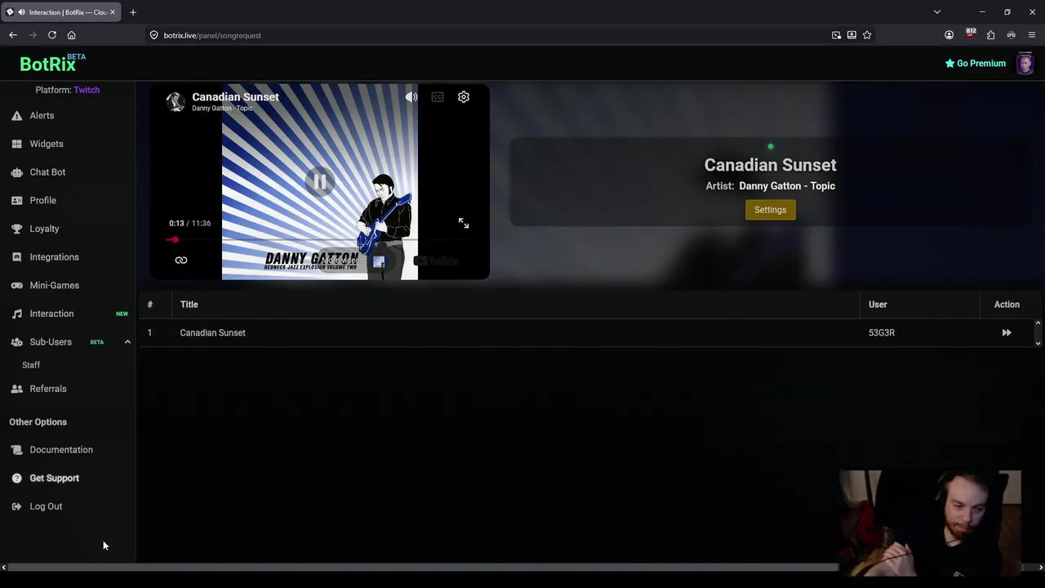Viewport: 1045px width, 588px height.
Task: Click the Go Premium link
Action: pyautogui.click(x=975, y=64)
